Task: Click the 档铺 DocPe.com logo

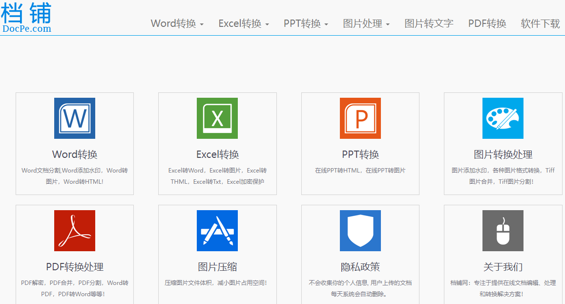Action: tap(26, 18)
